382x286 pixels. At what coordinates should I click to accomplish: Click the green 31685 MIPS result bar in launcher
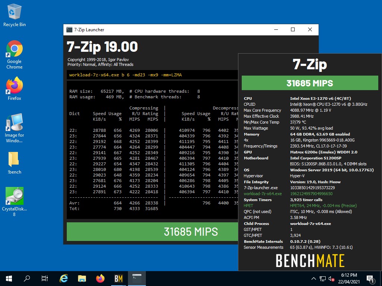pos(152,232)
